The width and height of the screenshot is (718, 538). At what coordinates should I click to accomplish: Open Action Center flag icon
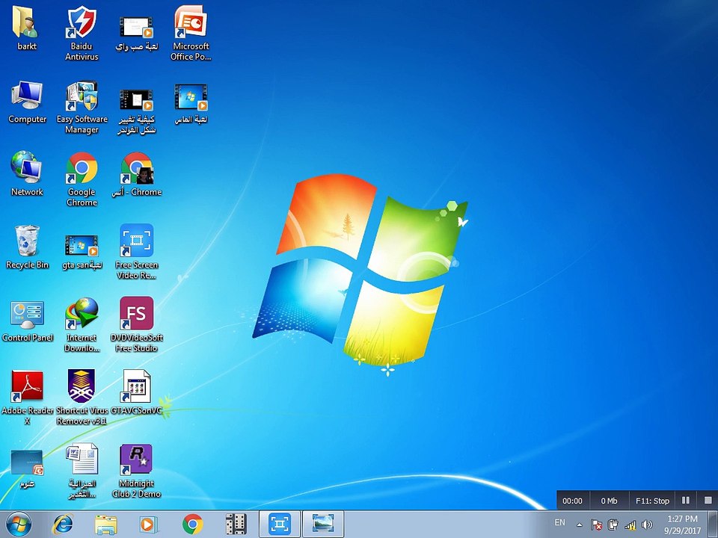(x=596, y=525)
